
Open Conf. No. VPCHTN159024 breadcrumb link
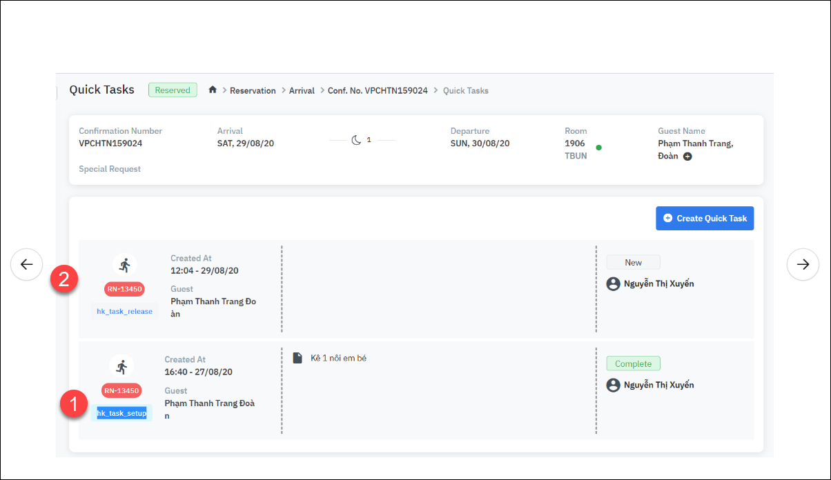[378, 90]
